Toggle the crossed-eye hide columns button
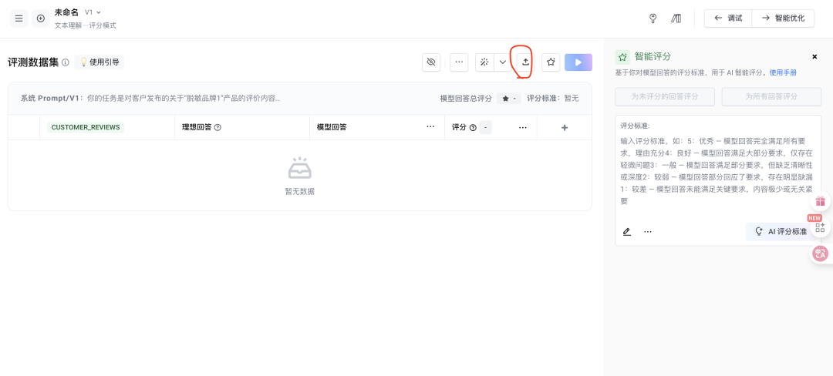This screenshot has height=376, width=833. [x=431, y=62]
